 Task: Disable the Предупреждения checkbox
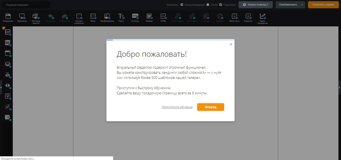(182, 5)
